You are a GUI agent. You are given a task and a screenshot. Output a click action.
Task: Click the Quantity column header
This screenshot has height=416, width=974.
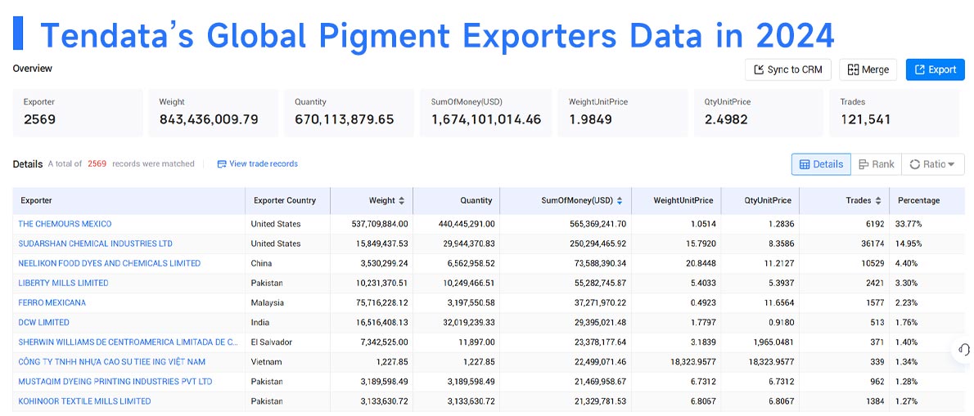pos(456,201)
